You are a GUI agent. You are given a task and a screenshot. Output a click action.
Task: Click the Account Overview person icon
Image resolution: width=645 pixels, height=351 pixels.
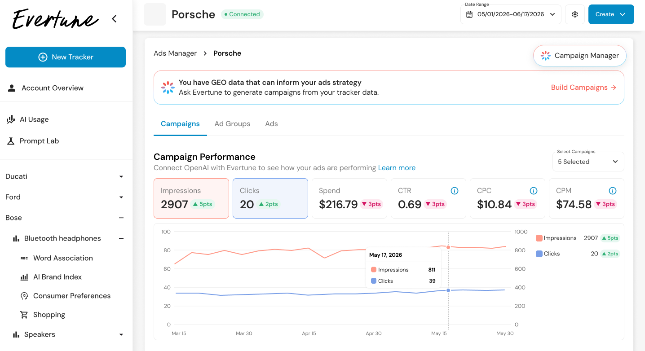[x=12, y=88]
